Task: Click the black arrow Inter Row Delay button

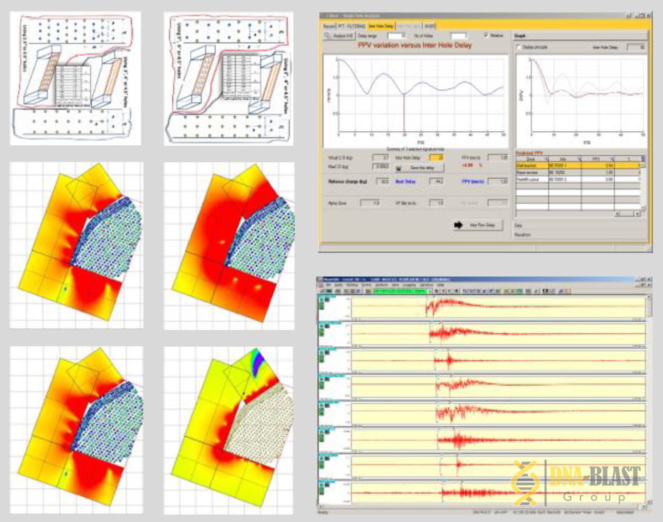Action: click(x=477, y=225)
